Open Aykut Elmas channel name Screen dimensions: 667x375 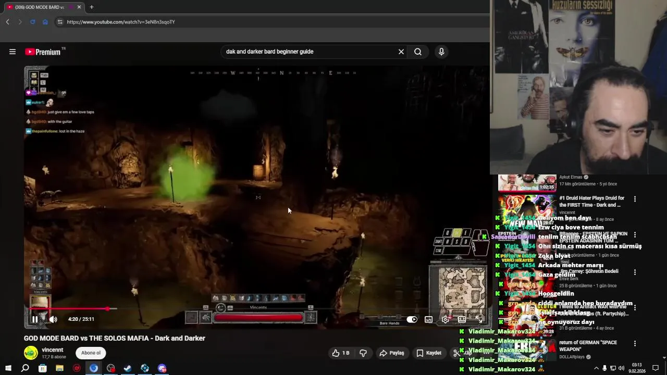[x=571, y=177]
